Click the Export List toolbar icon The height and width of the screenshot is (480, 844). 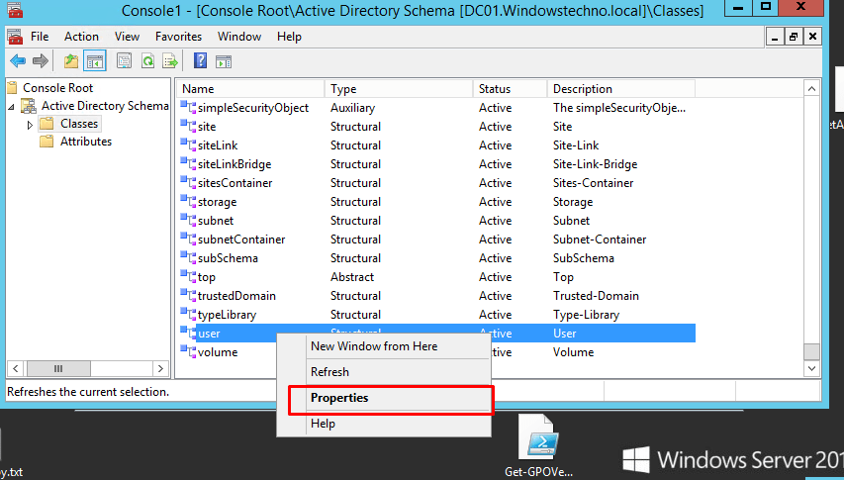tap(170, 60)
